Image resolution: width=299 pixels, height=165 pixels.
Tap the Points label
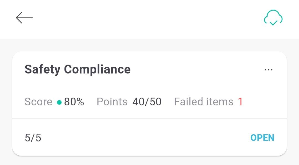click(112, 101)
